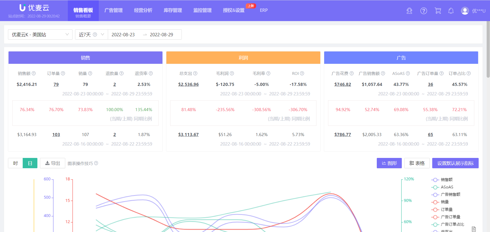Click the 优***U username
This screenshot has height=232, width=490.
(479, 11)
